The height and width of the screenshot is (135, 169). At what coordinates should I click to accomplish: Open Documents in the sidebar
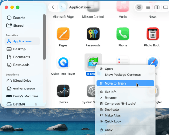pos(22,57)
